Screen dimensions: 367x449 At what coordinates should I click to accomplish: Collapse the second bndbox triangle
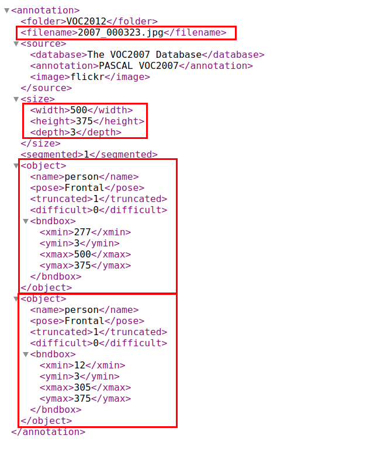(x=26, y=354)
